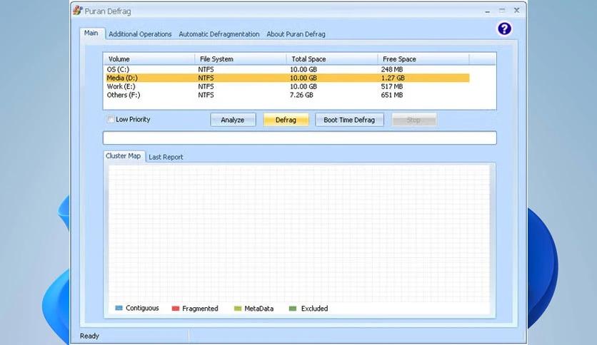
Task: Start defragmentation with the Defrag button
Action: 286,120
